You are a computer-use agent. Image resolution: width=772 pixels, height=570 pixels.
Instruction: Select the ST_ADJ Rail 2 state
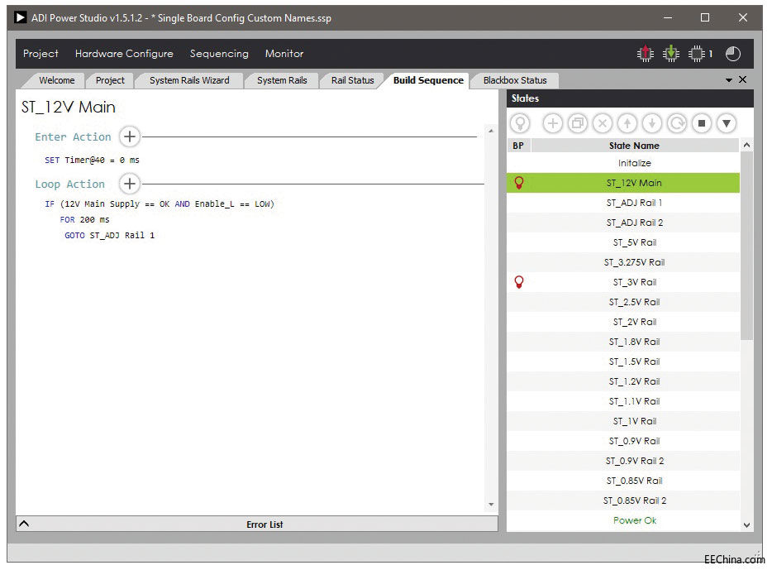coord(623,223)
